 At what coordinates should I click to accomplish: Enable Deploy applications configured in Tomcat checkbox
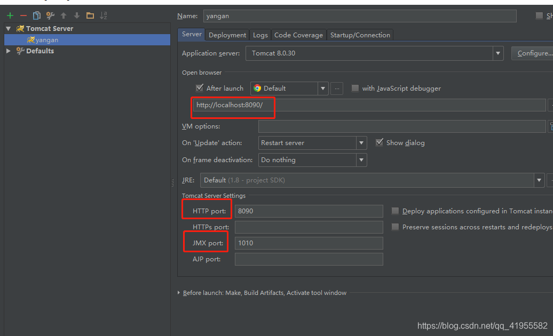click(396, 211)
